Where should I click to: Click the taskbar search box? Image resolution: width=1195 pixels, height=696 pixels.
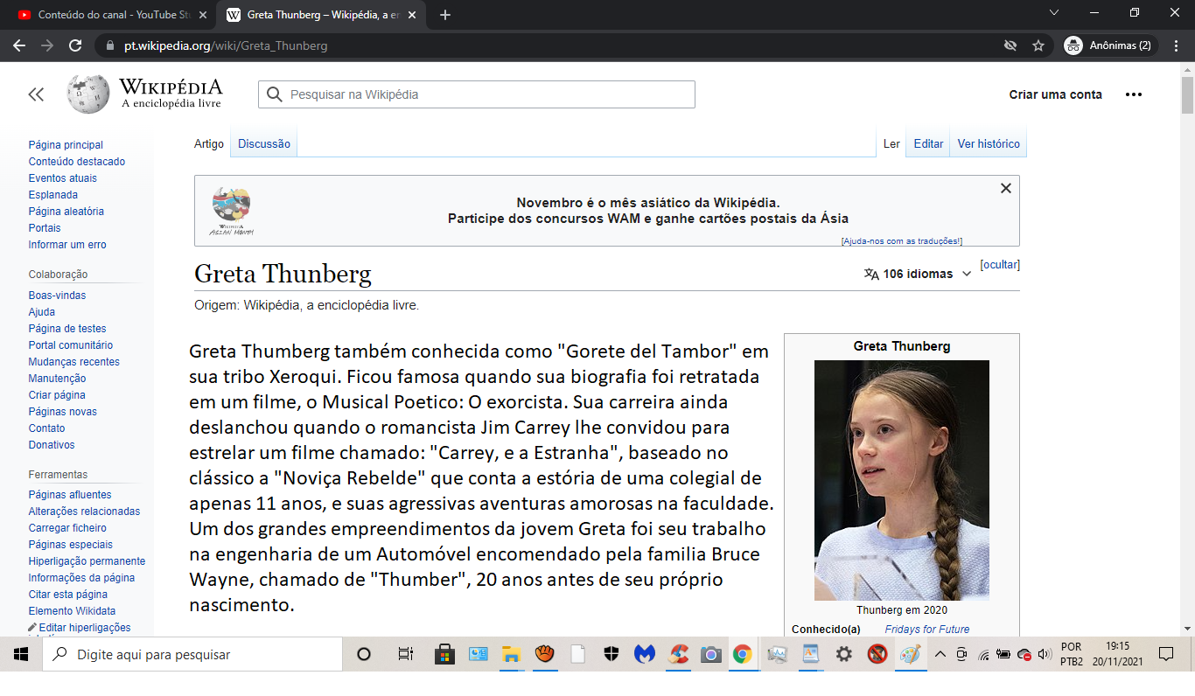[x=192, y=654]
